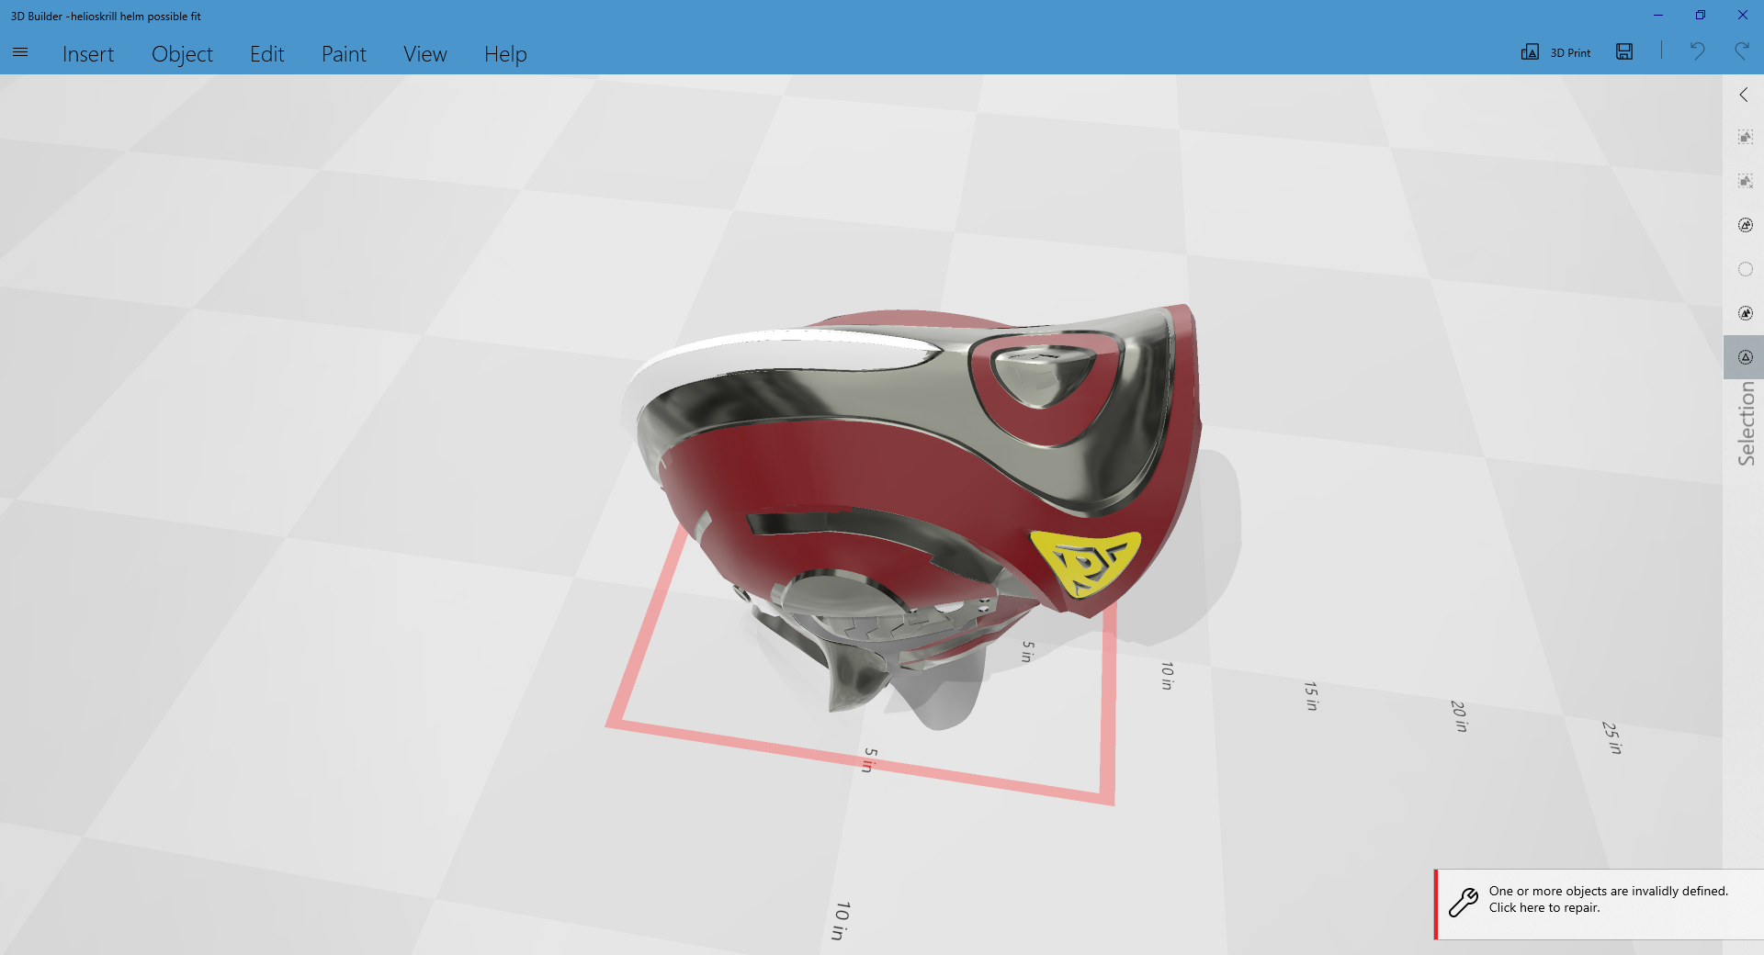
Task: Click the empty dotted-circle Select none icon
Action: pyautogui.click(x=1746, y=269)
